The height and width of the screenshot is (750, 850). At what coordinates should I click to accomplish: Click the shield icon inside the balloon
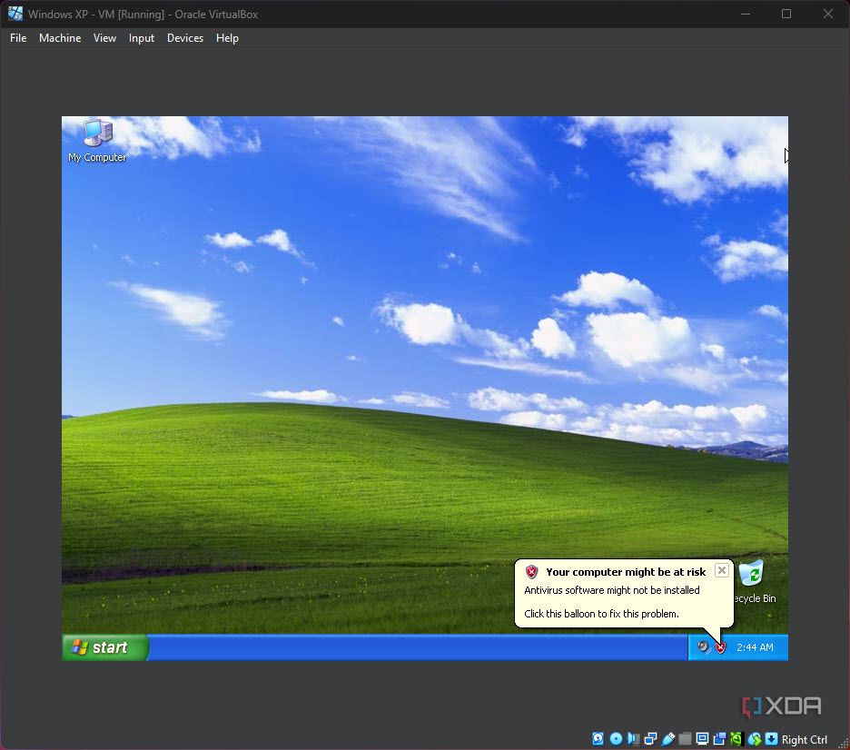click(x=532, y=572)
